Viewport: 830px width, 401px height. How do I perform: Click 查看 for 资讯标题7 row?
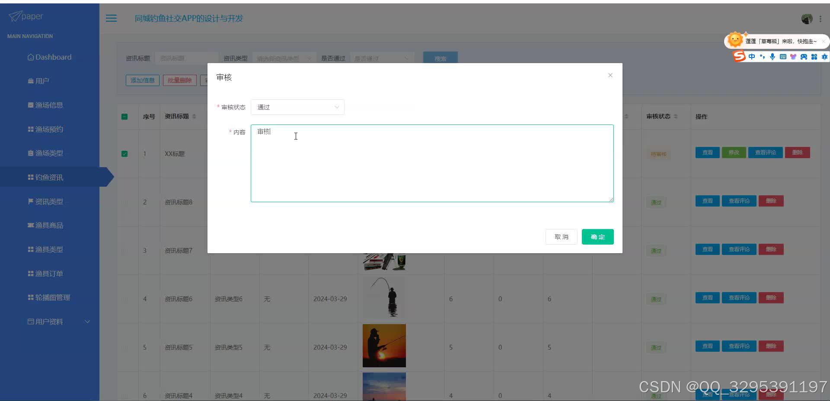pos(707,249)
